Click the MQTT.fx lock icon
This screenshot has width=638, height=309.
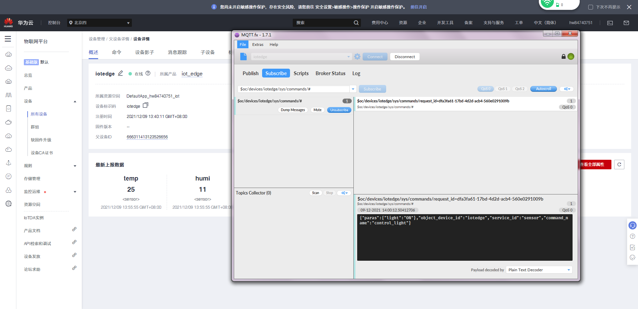[564, 56]
